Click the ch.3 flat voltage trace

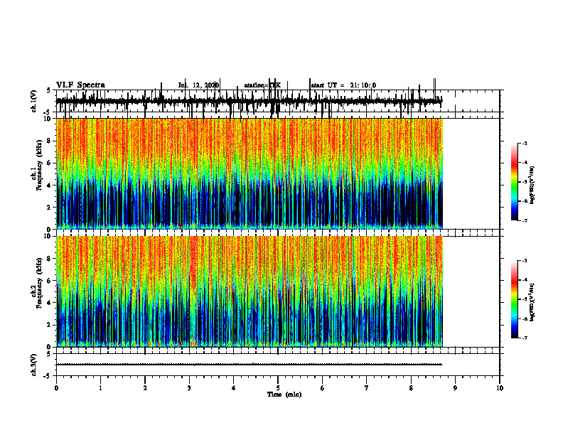click(250, 365)
